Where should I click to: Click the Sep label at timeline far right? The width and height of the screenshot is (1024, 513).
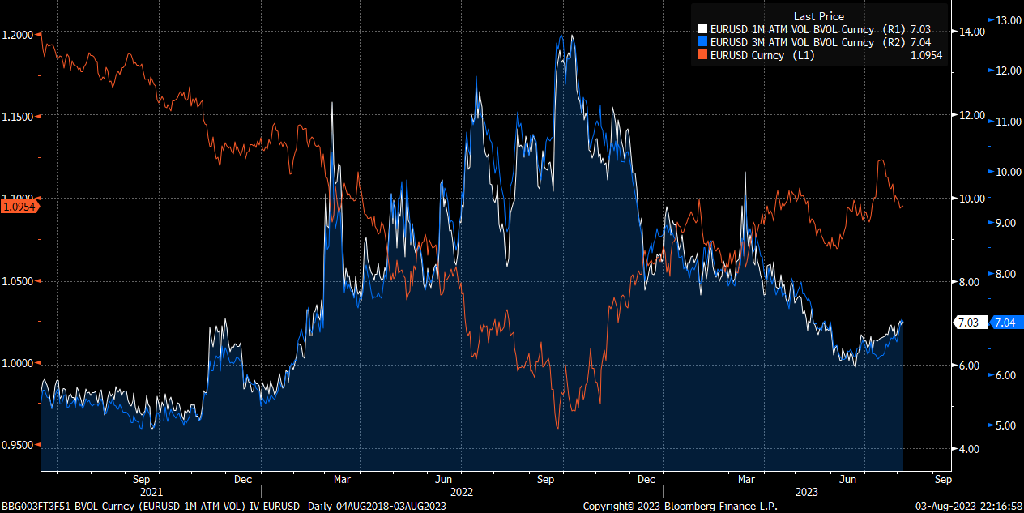pyautogui.click(x=943, y=479)
